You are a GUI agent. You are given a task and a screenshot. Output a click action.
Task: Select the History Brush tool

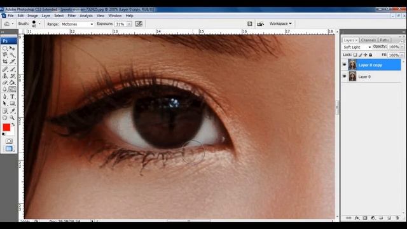[x=12, y=76]
